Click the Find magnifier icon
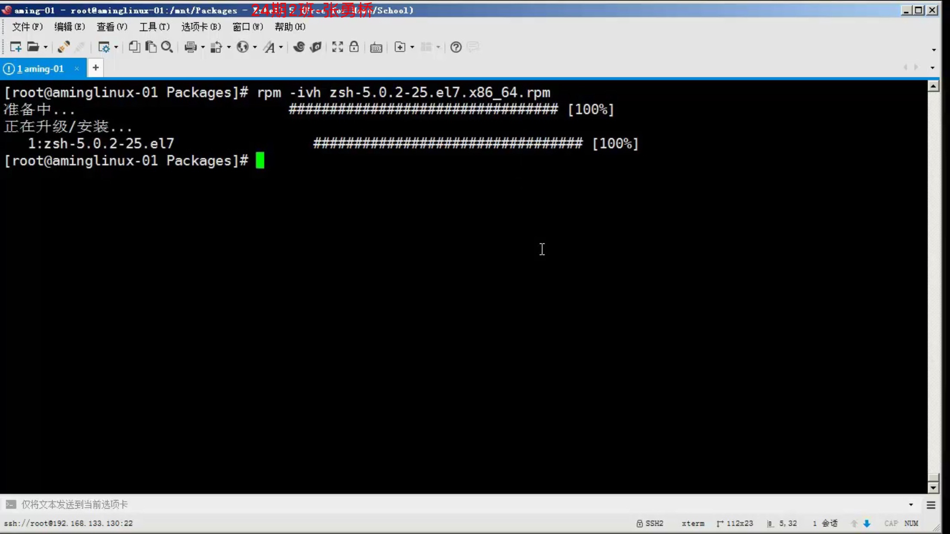This screenshot has width=950, height=534. coord(167,47)
